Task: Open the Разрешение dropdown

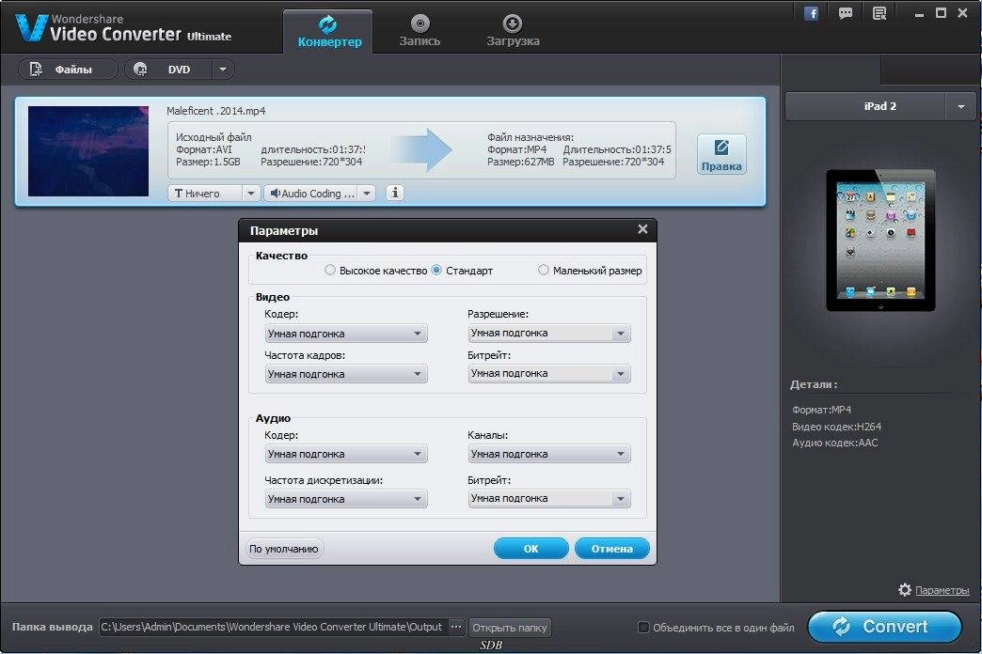Action: pos(548,333)
